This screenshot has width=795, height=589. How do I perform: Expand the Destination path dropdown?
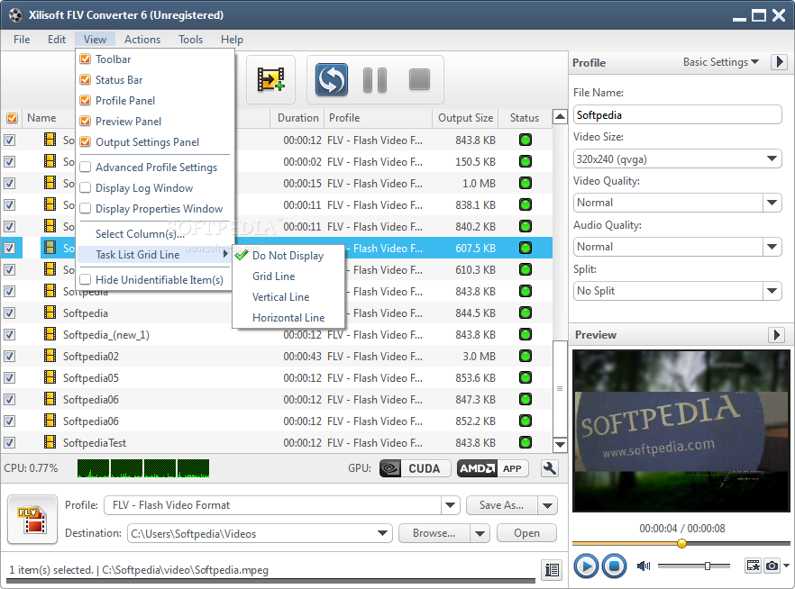[x=383, y=533]
